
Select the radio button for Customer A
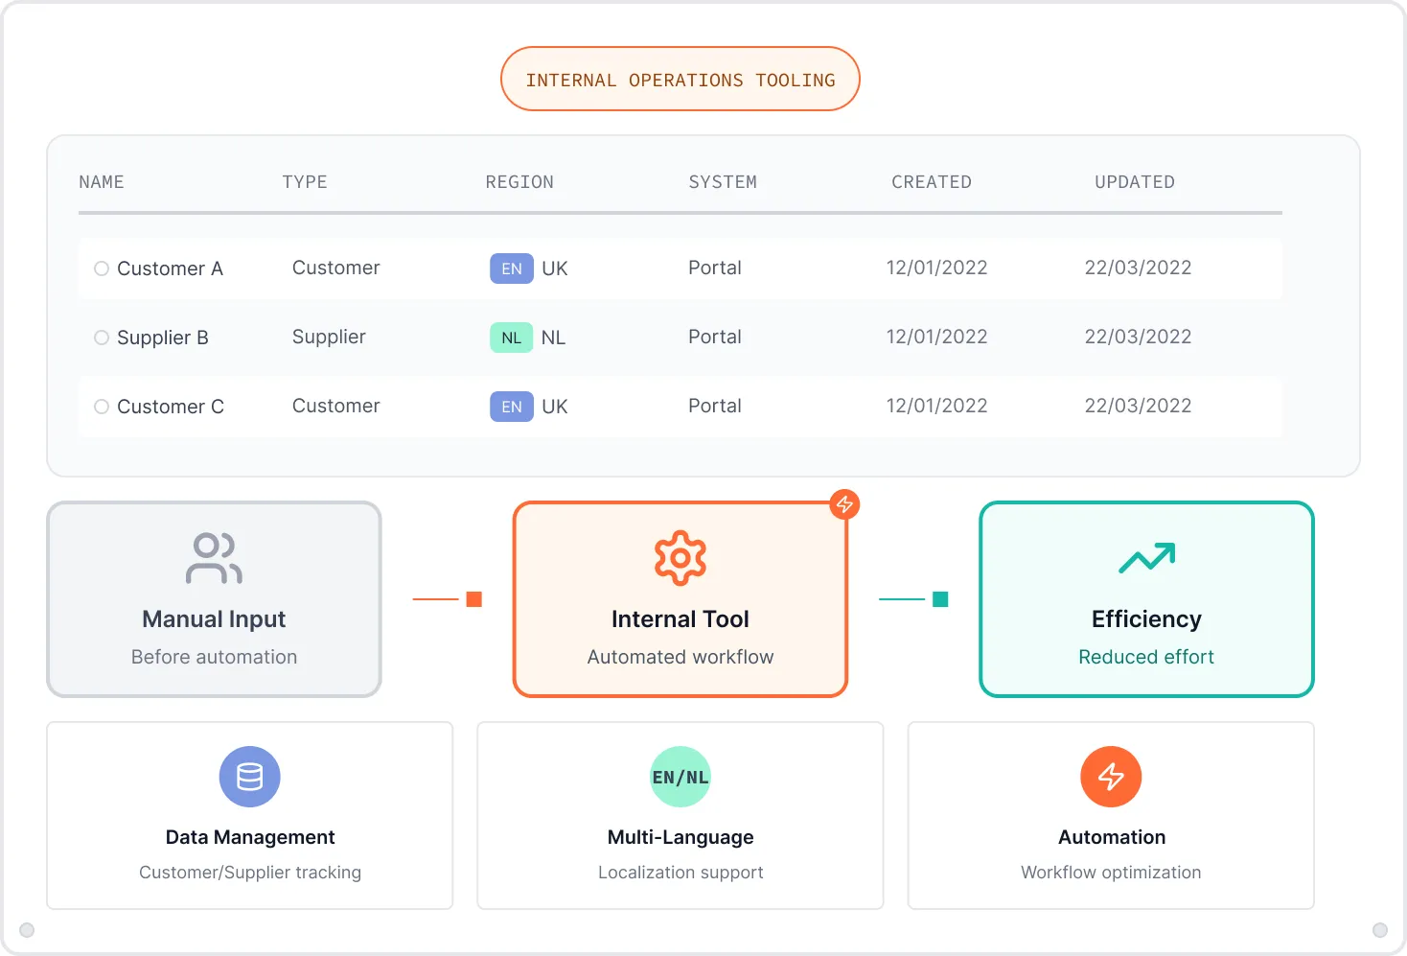point(101,268)
